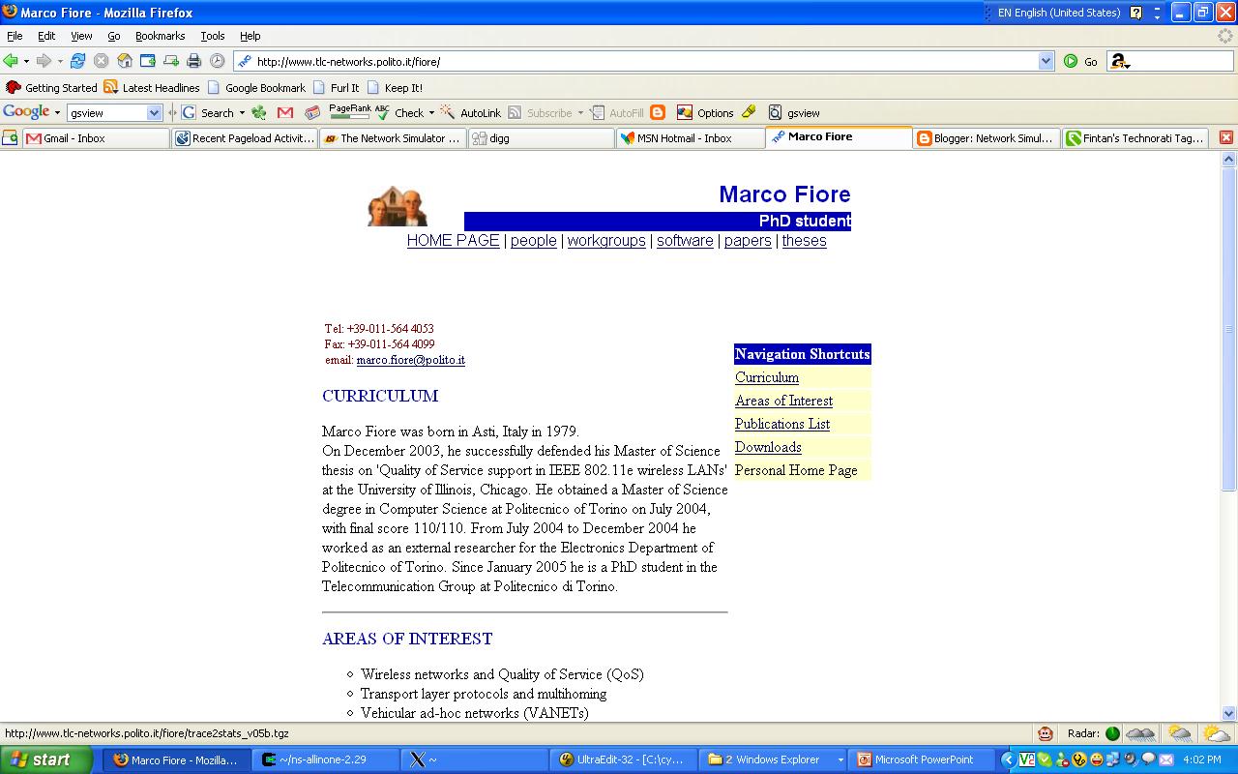
Task: Click the vertical scrollbar down arrow
Action: [x=1229, y=713]
